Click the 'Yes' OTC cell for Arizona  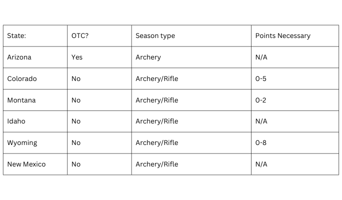tap(77, 57)
